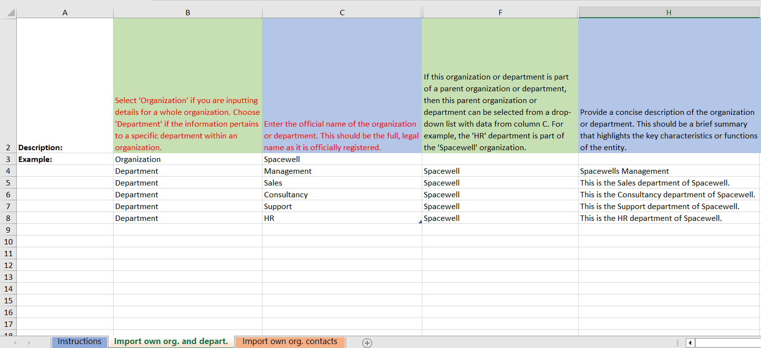Select the 'Management' name cell

click(342, 171)
